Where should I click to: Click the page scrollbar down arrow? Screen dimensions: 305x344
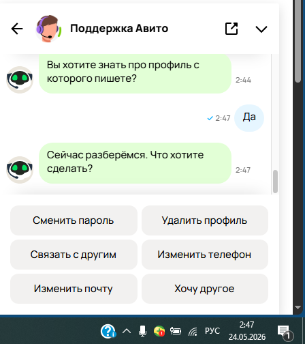(298, 307)
